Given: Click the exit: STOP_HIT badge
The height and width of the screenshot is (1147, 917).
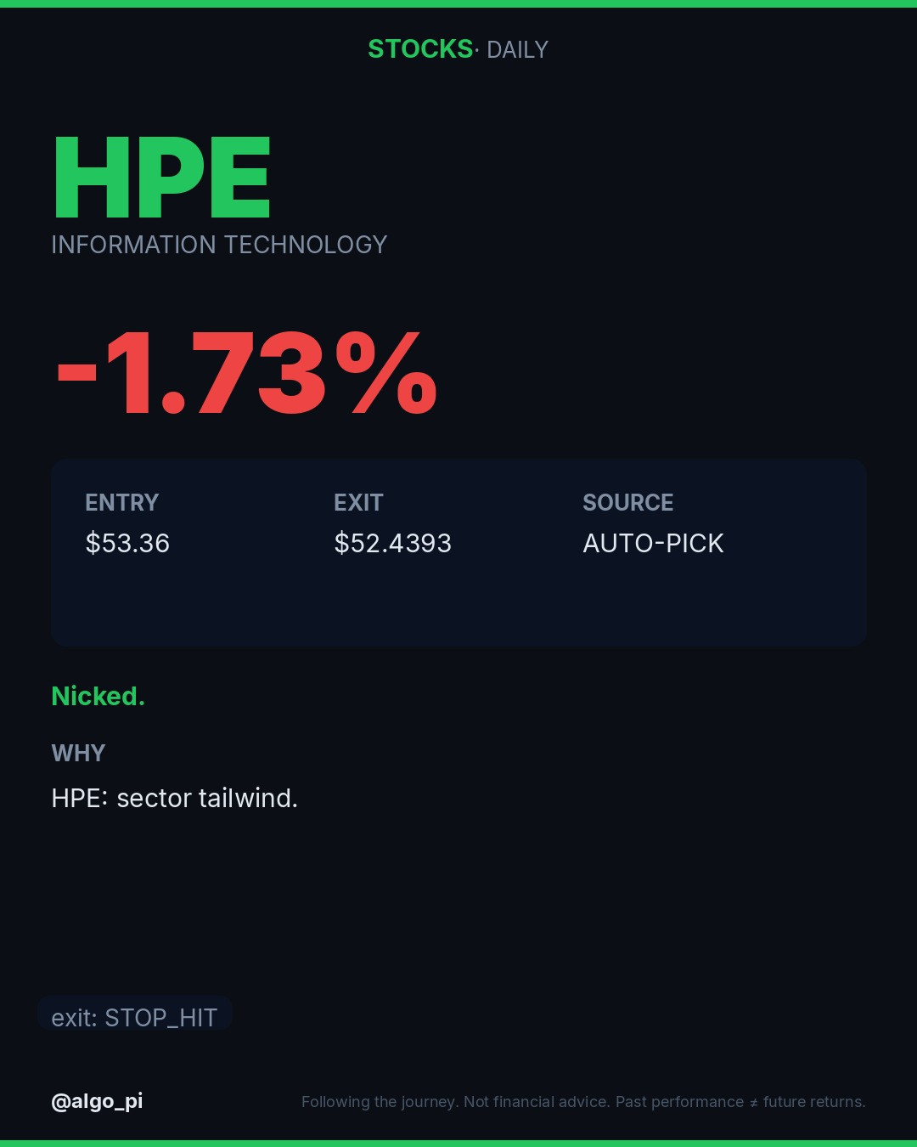Looking at the screenshot, I should (135, 1015).
